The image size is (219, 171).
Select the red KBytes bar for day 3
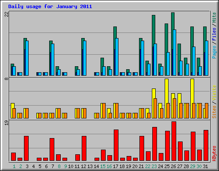pos(26,148)
